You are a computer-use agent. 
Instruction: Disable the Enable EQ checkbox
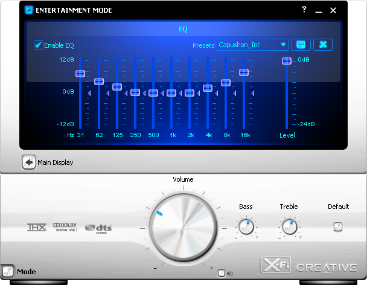[x=39, y=45]
